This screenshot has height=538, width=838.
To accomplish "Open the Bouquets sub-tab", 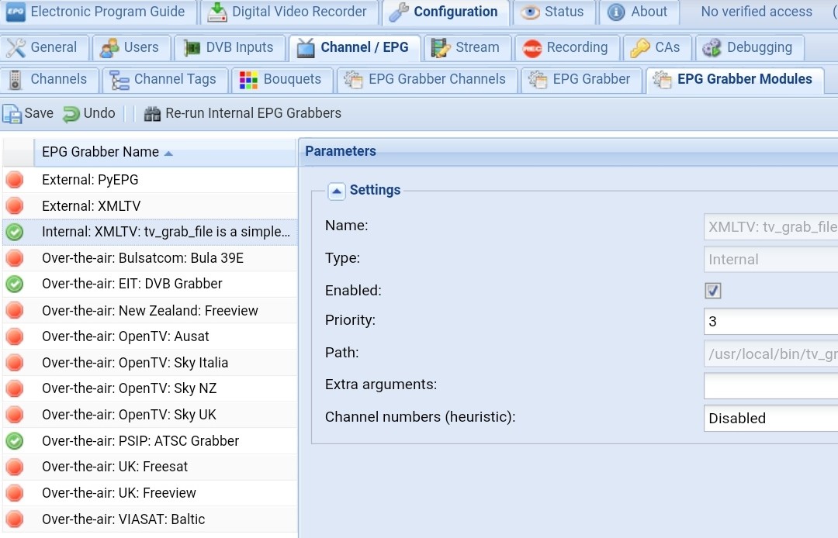I will click(x=282, y=80).
